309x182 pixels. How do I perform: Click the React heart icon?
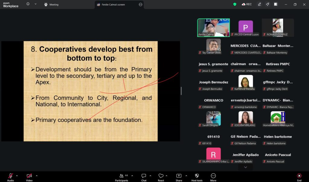tap(161, 176)
